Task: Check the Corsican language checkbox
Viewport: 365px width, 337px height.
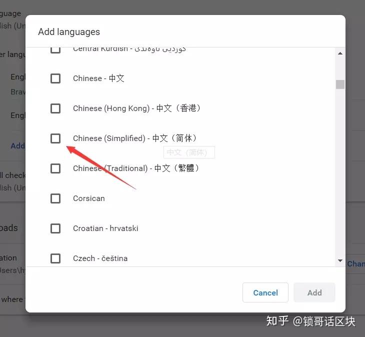Action: (x=55, y=198)
